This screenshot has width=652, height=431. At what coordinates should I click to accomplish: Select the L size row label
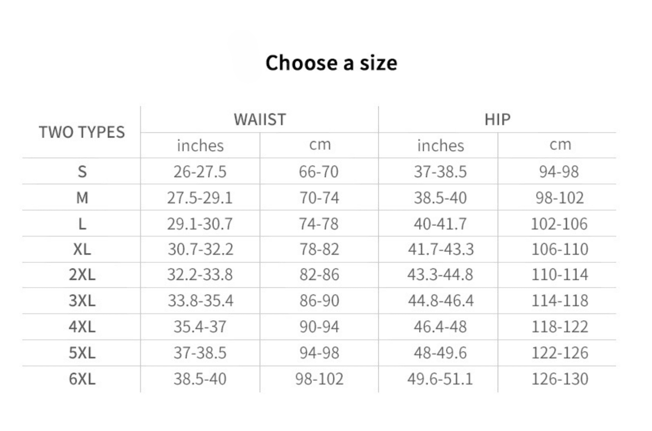[82, 224]
